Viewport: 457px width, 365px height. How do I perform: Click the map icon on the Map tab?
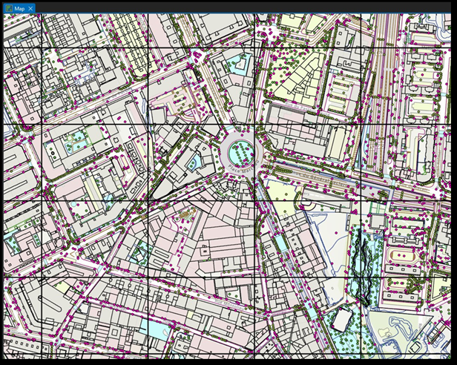8,7
